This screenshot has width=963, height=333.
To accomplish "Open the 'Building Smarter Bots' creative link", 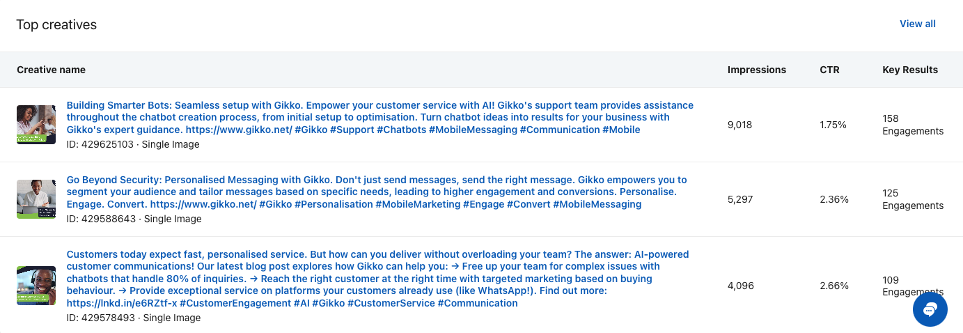I will 379,117.
